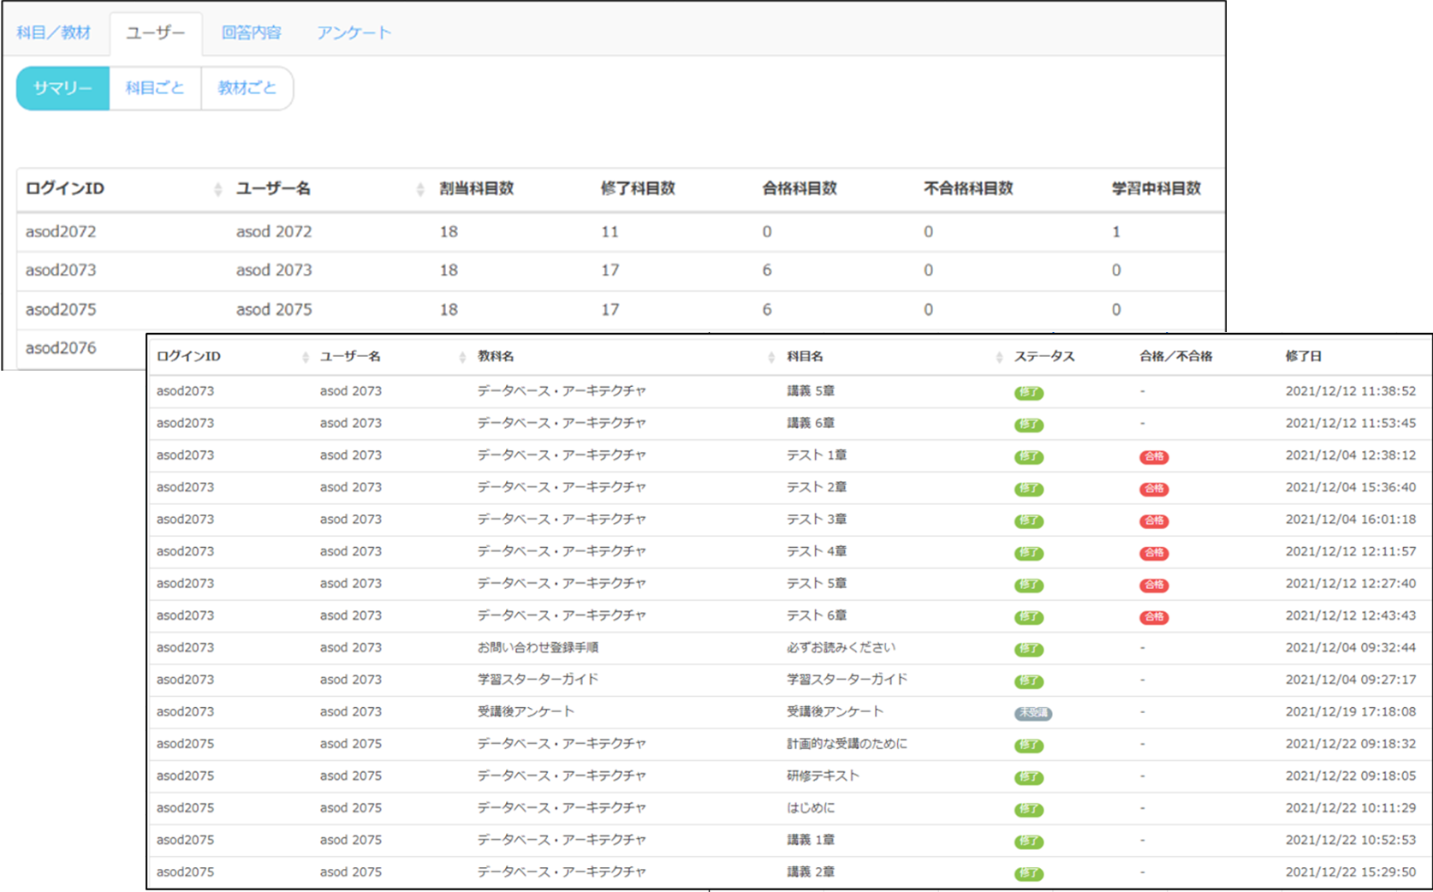Sort upper table by ログインID arrows
The width and height of the screenshot is (1433, 892).
coord(217,189)
